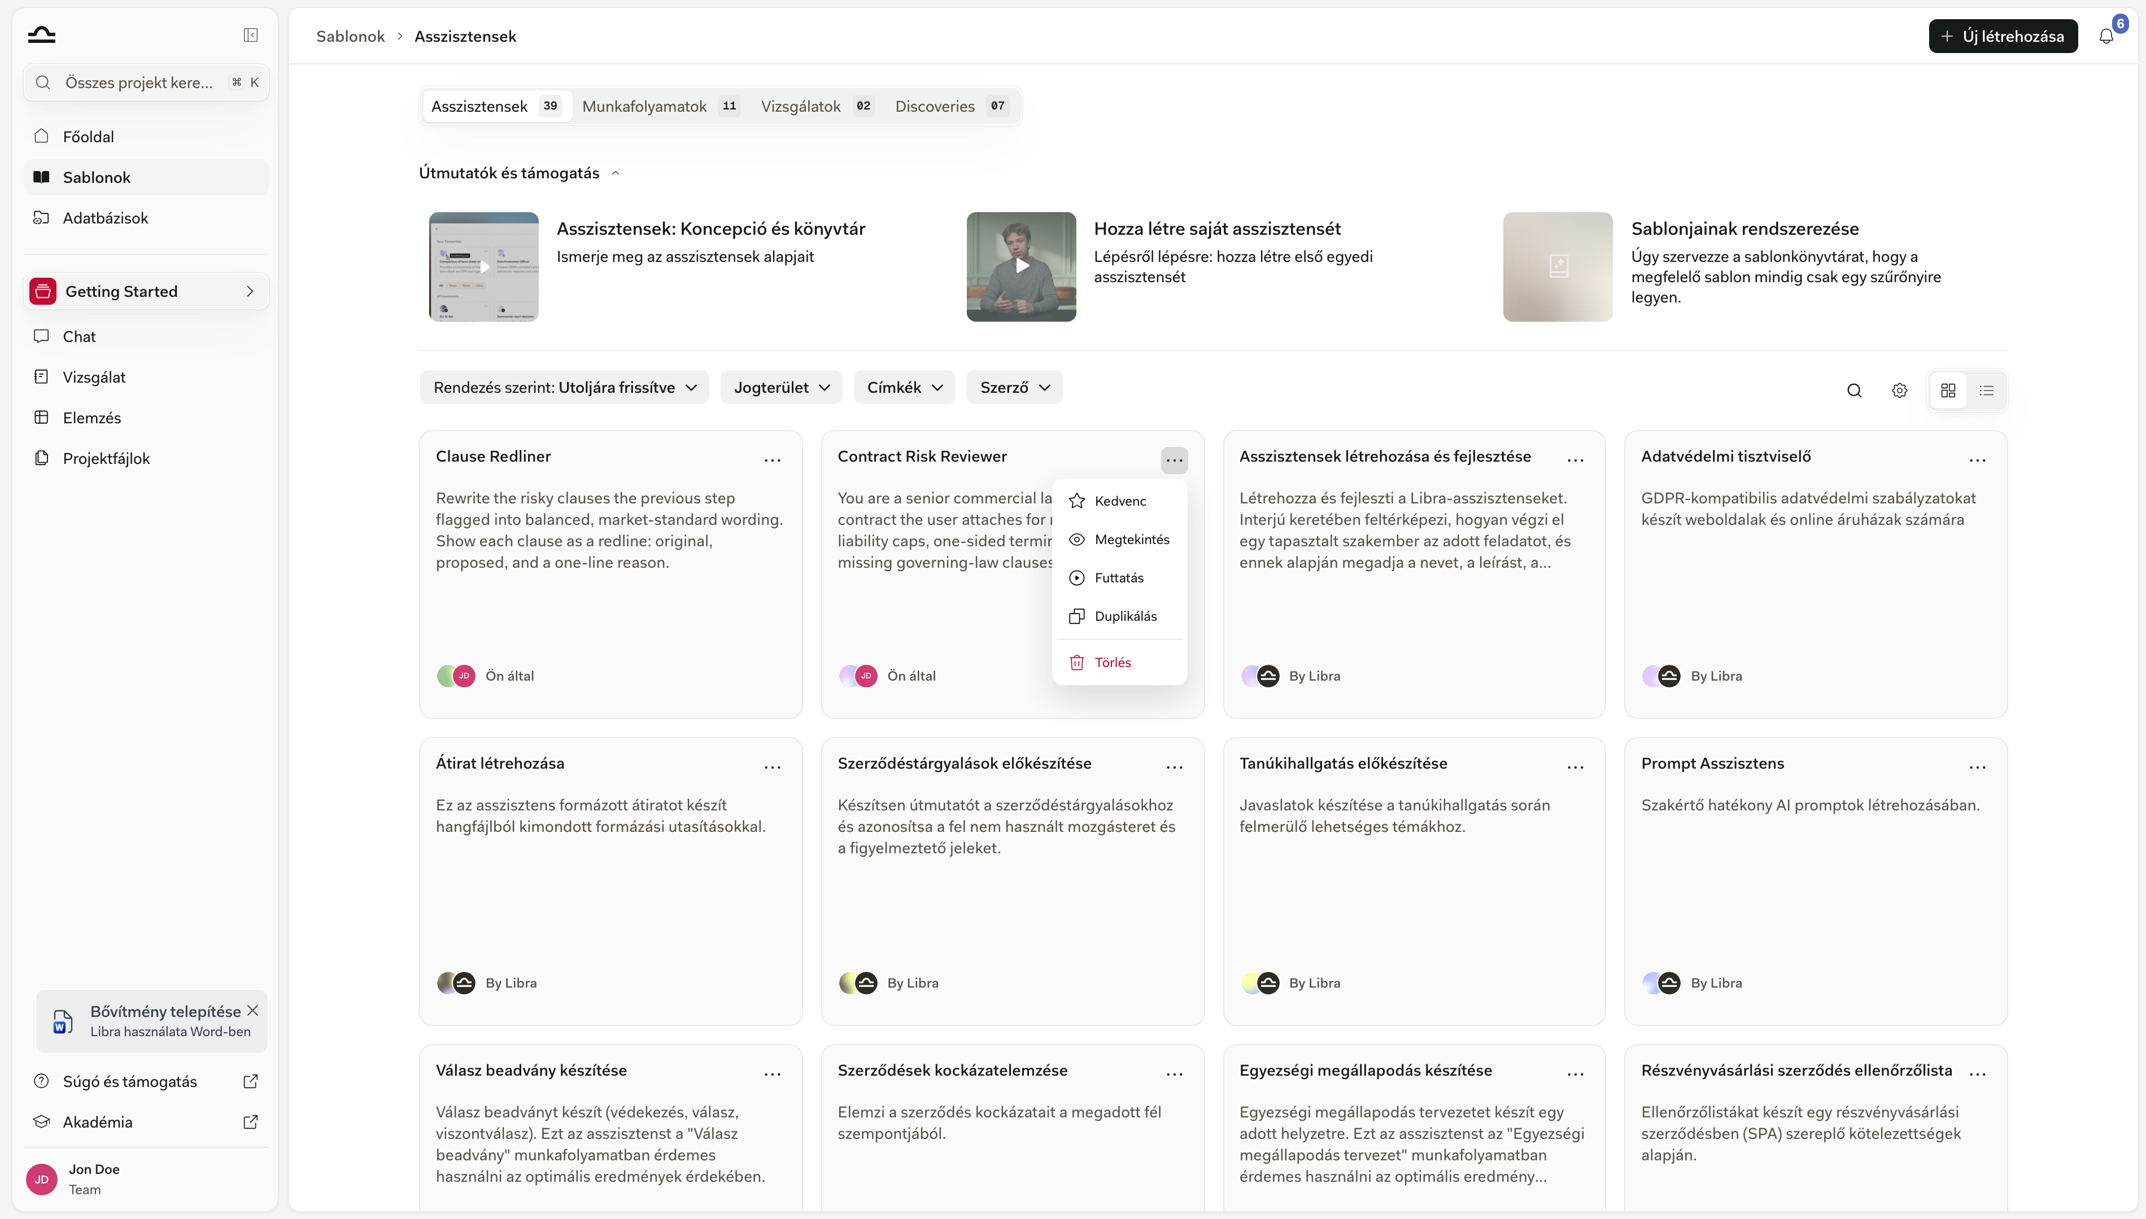Screen dimensions: 2146x1219
Task: Focus the Összes projekt keresése search field
Action: point(146,82)
